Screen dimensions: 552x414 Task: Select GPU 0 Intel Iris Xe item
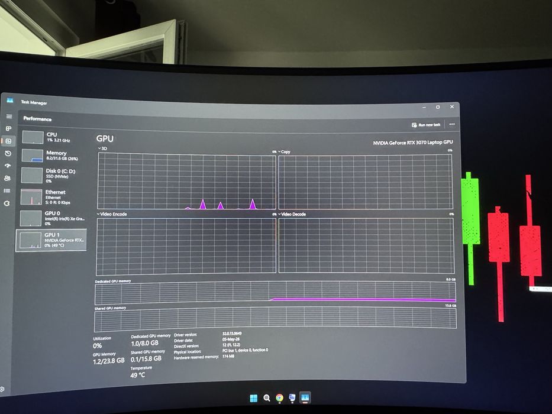(51, 218)
